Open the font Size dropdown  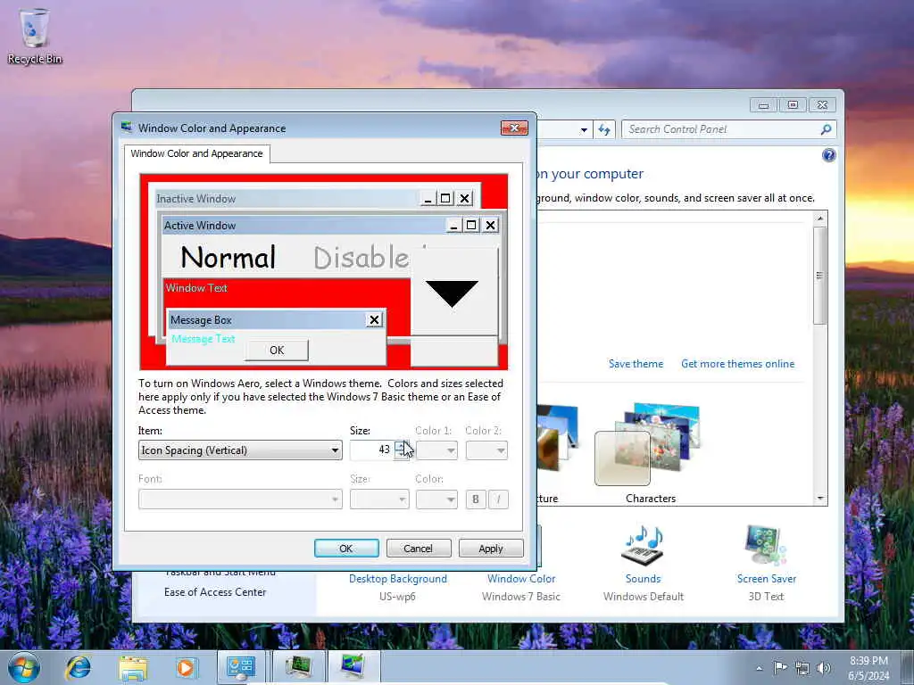[379, 499]
